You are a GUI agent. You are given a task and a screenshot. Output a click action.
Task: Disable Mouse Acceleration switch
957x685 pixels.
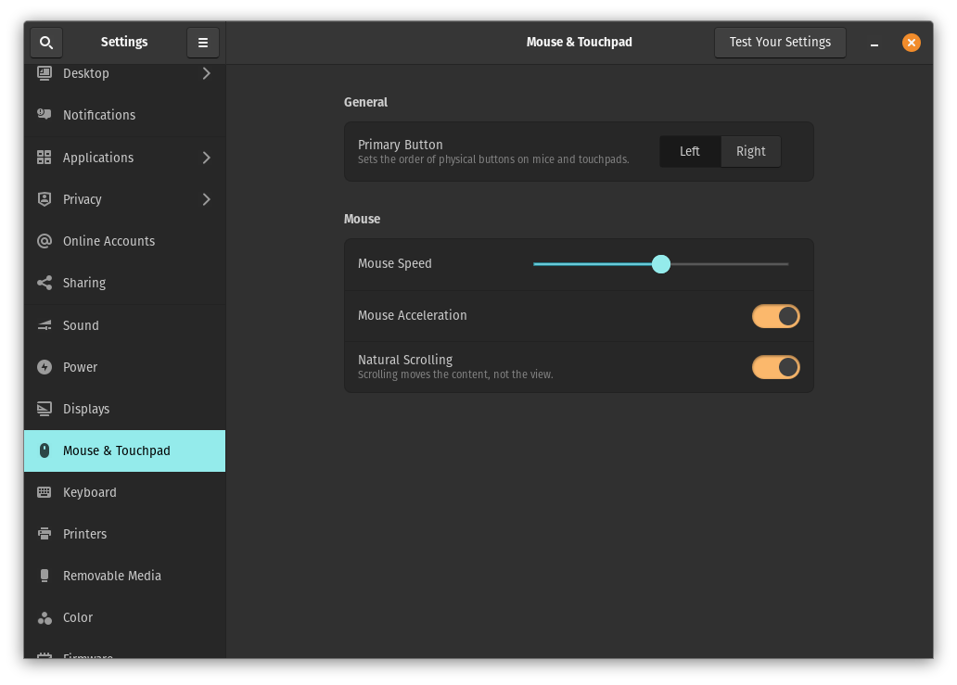pyautogui.click(x=776, y=316)
